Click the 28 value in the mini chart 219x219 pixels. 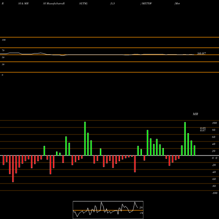click(141, 208)
